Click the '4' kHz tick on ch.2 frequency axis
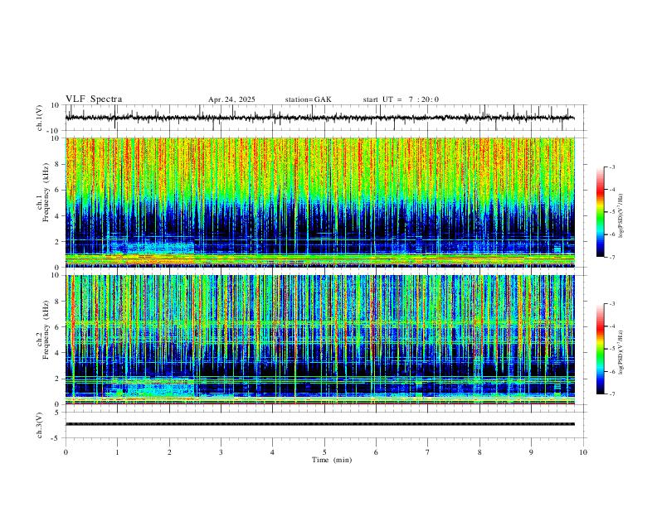This screenshot has width=657, height=507. pos(58,353)
